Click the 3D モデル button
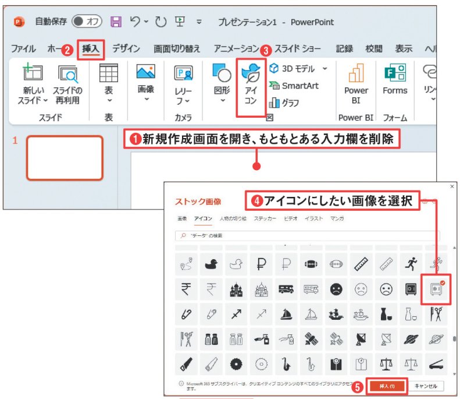This screenshot has height=399, width=460. point(292,69)
